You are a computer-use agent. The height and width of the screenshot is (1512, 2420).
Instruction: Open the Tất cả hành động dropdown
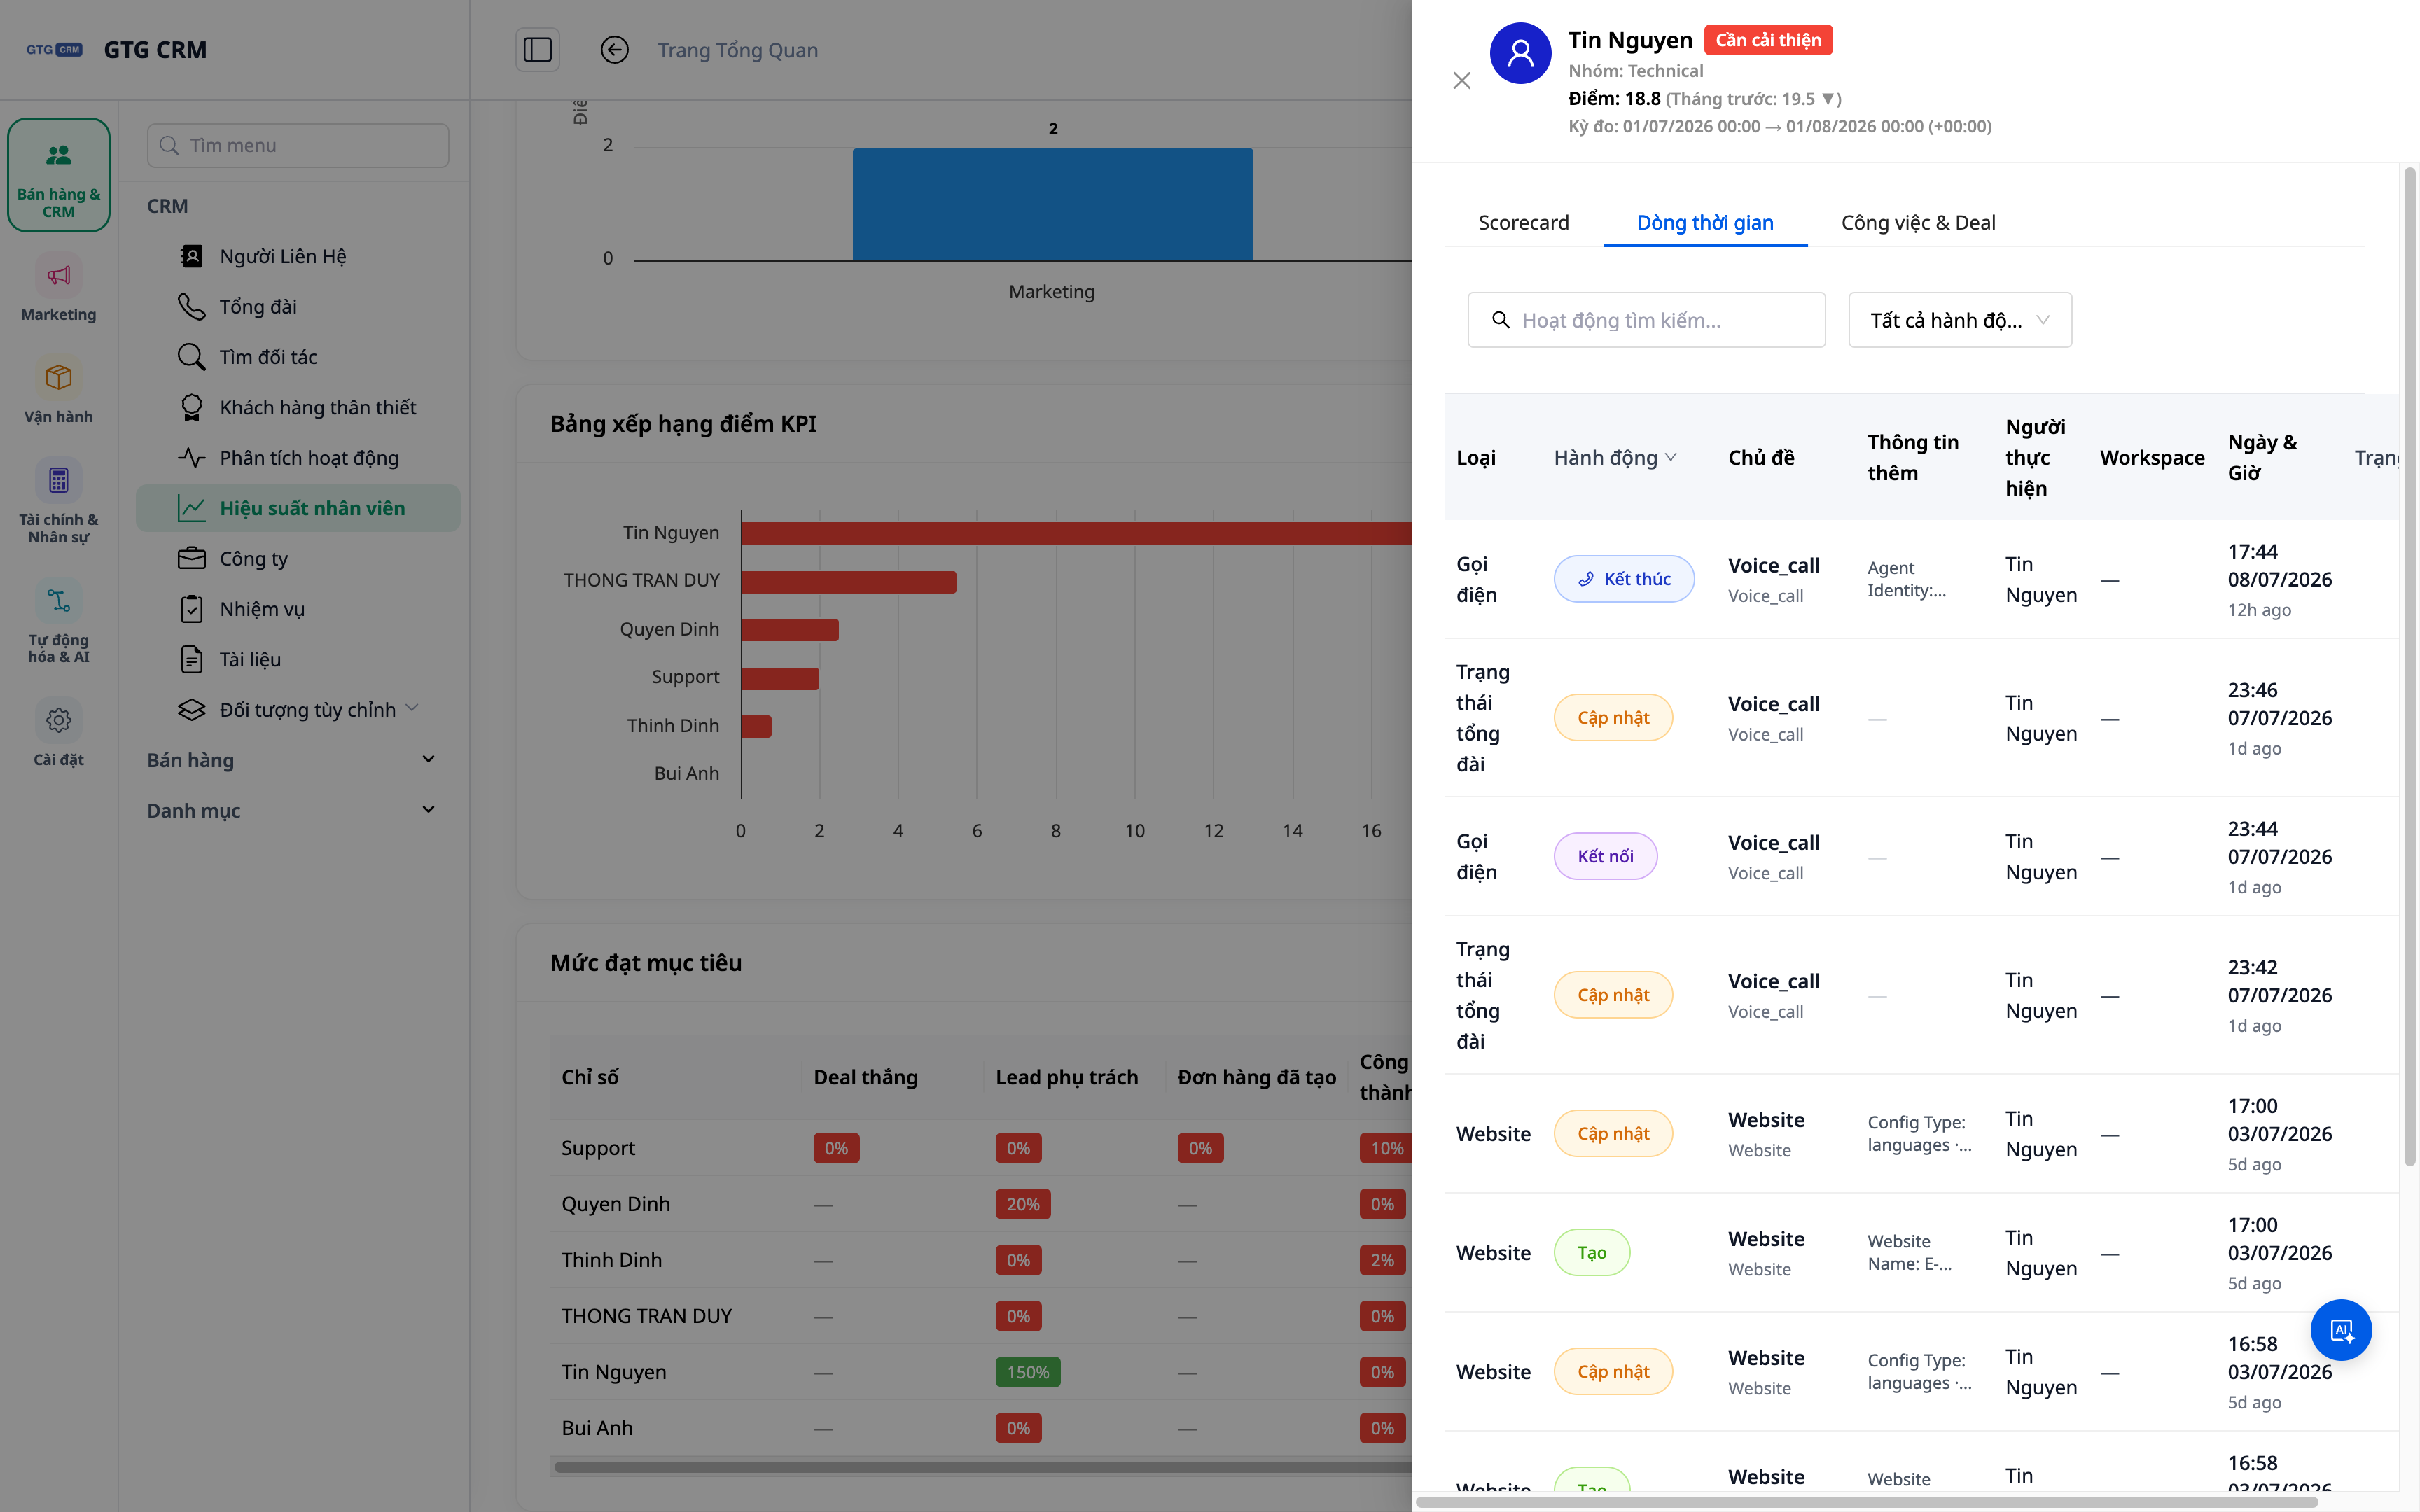1960,320
